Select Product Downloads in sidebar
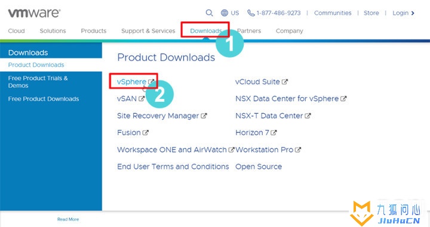Viewport: 430px width, 227px height. point(36,65)
